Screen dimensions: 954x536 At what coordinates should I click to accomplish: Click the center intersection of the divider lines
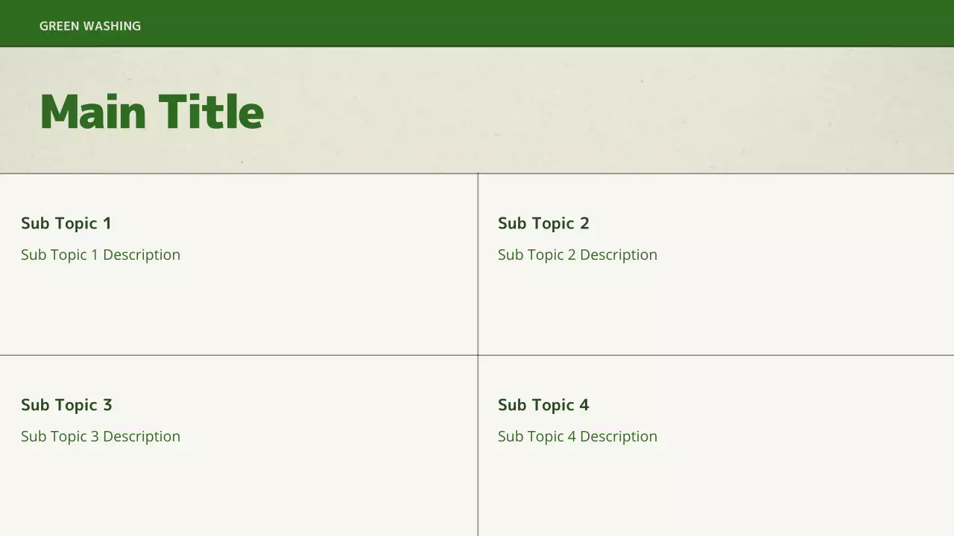pos(478,355)
